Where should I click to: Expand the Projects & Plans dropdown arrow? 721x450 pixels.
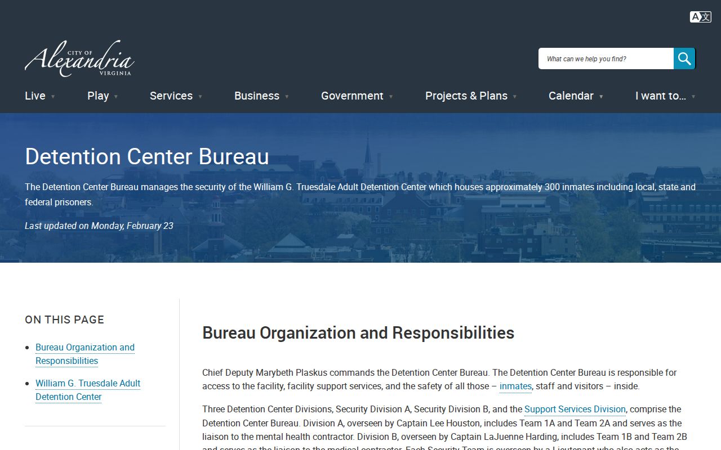pyautogui.click(x=515, y=97)
